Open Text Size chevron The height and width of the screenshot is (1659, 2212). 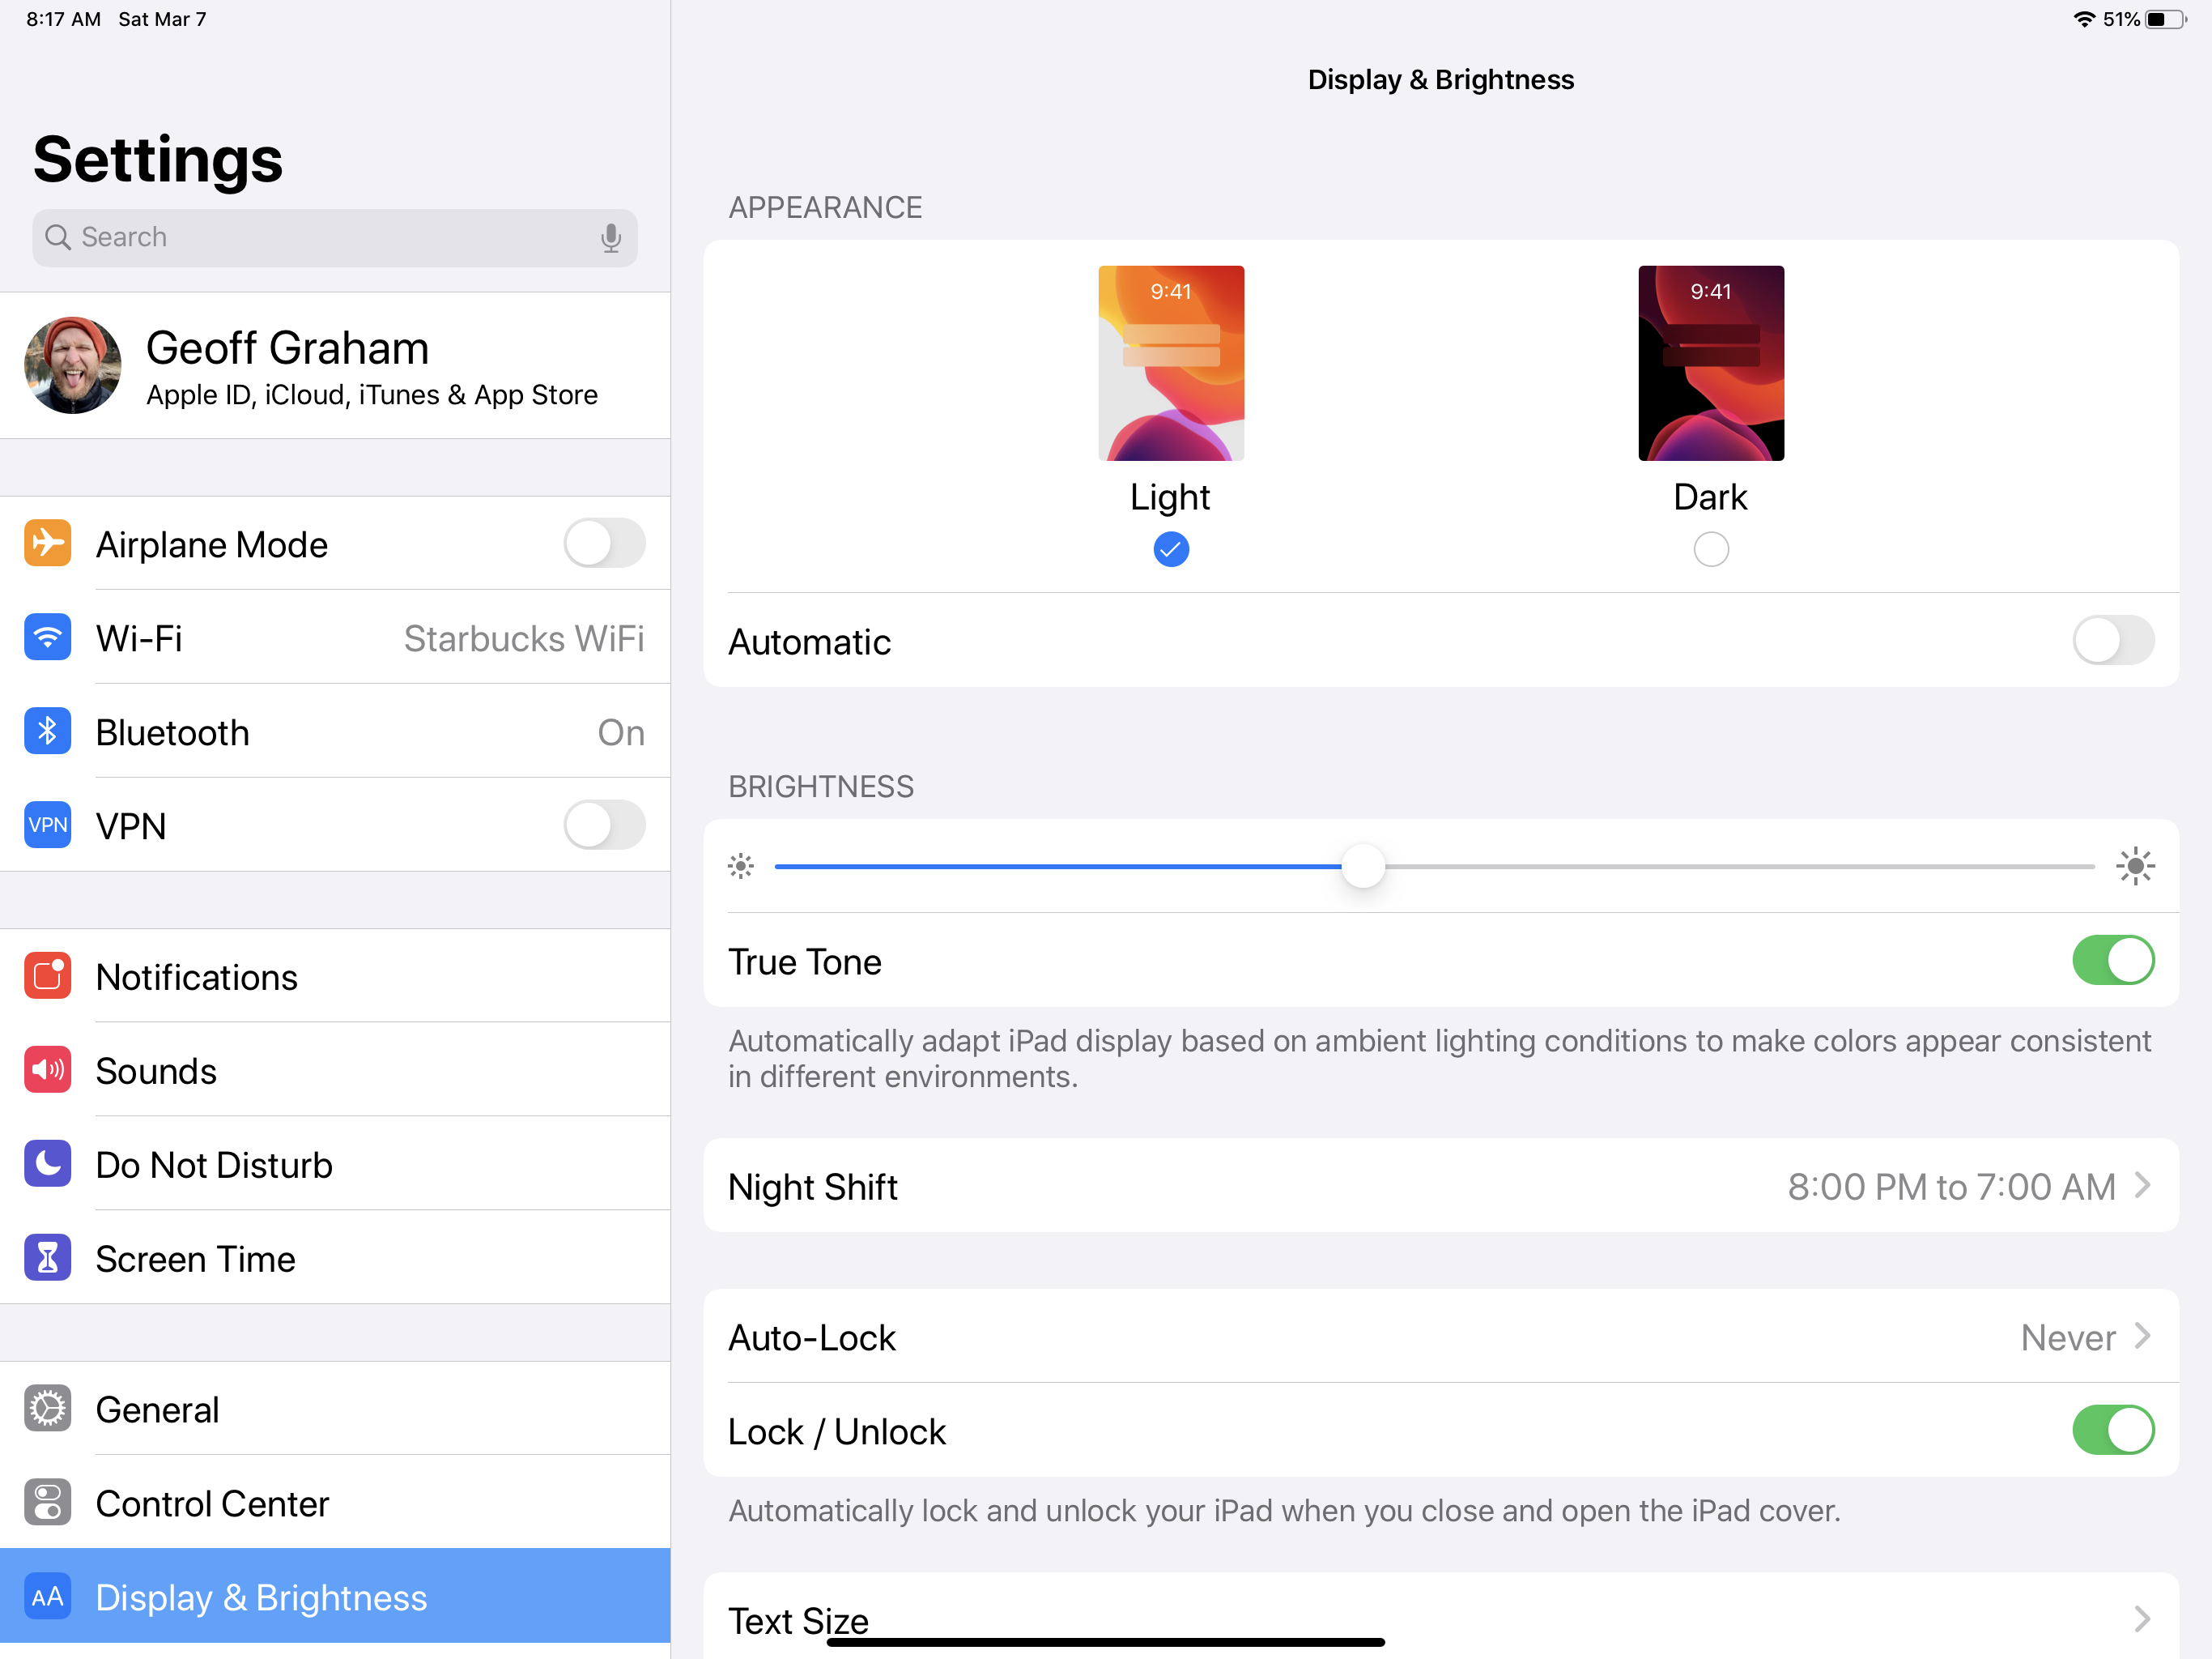point(2142,1619)
